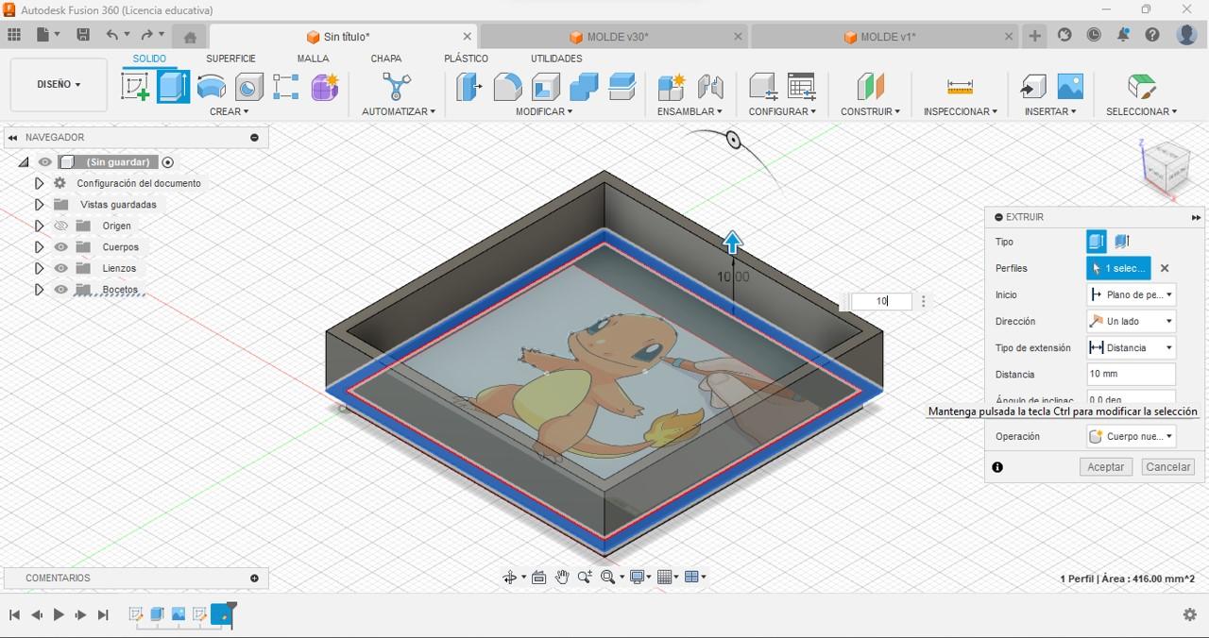
Task: Click the Select tool icon
Action: (1142, 87)
